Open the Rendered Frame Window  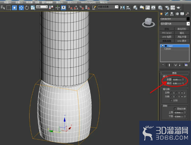[173, 8]
